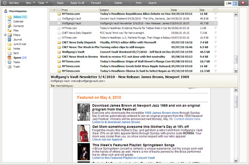Image resolution: width=249 pixels, height=165 pixels.
Task: Click the priority column header icon
Action: coord(51,10)
